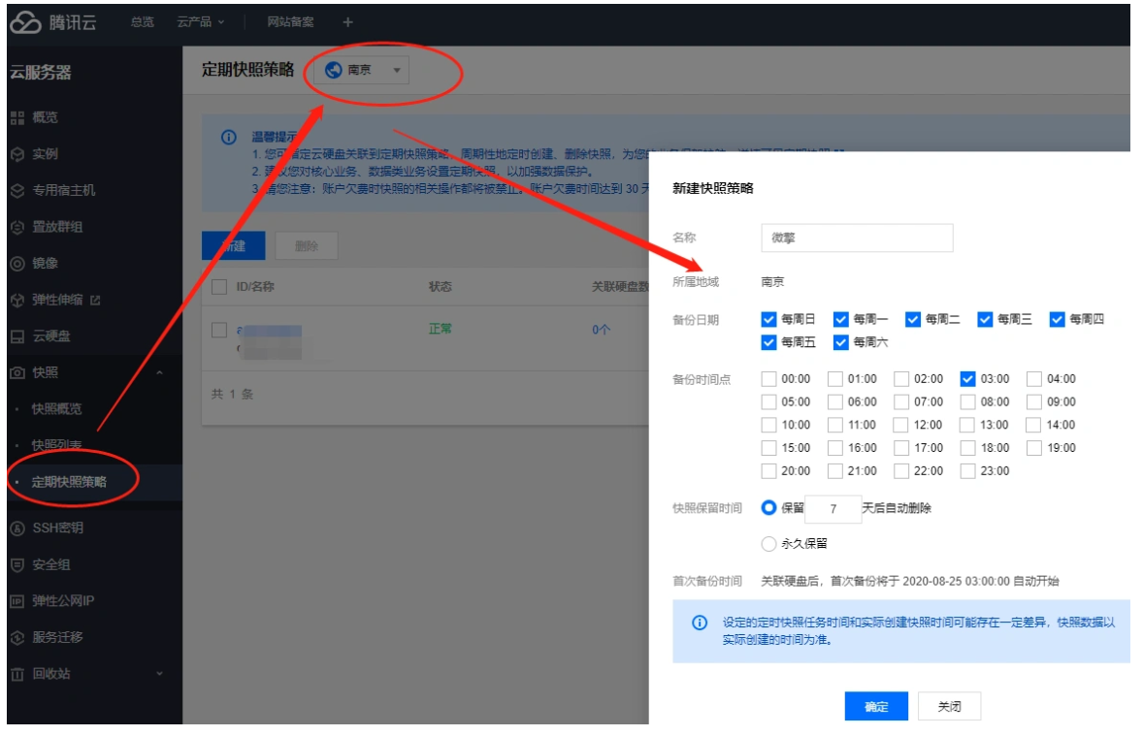Screen dimensions: 1143x736
Task: Click the plus icon in top navigation
Action: pyautogui.click(x=347, y=22)
